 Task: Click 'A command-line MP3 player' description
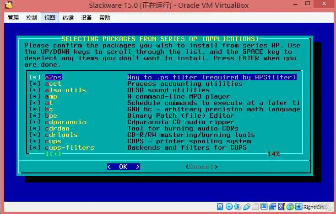[x=179, y=96]
